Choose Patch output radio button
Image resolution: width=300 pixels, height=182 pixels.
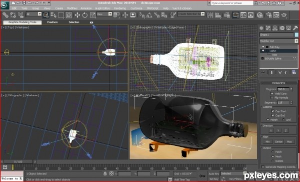273,152
